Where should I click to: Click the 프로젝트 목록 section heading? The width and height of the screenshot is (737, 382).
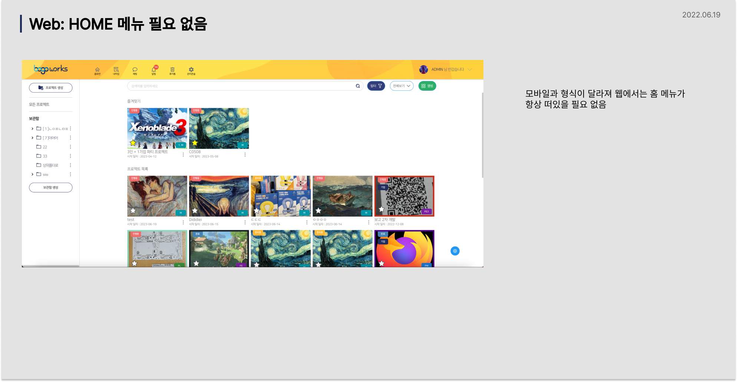(x=138, y=169)
